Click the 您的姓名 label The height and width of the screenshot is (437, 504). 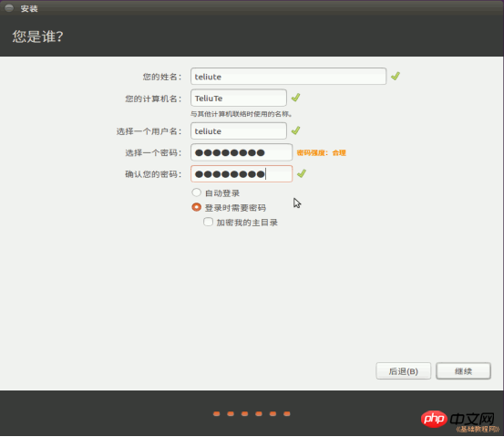coord(162,77)
